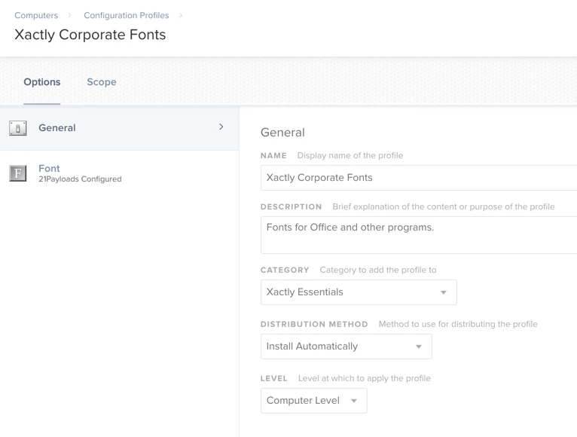Go to Configuration Profiles breadcrumb
The height and width of the screenshot is (437, 577).
pos(126,15)
